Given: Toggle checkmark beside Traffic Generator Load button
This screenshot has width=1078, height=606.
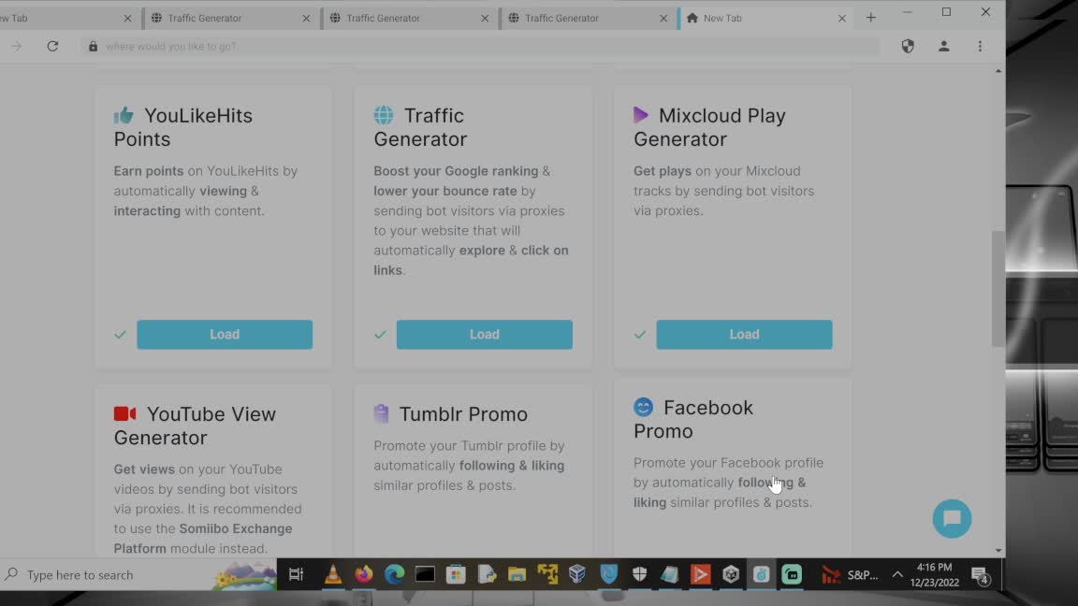Looking at the screenshot, I should tap(380, 335).
